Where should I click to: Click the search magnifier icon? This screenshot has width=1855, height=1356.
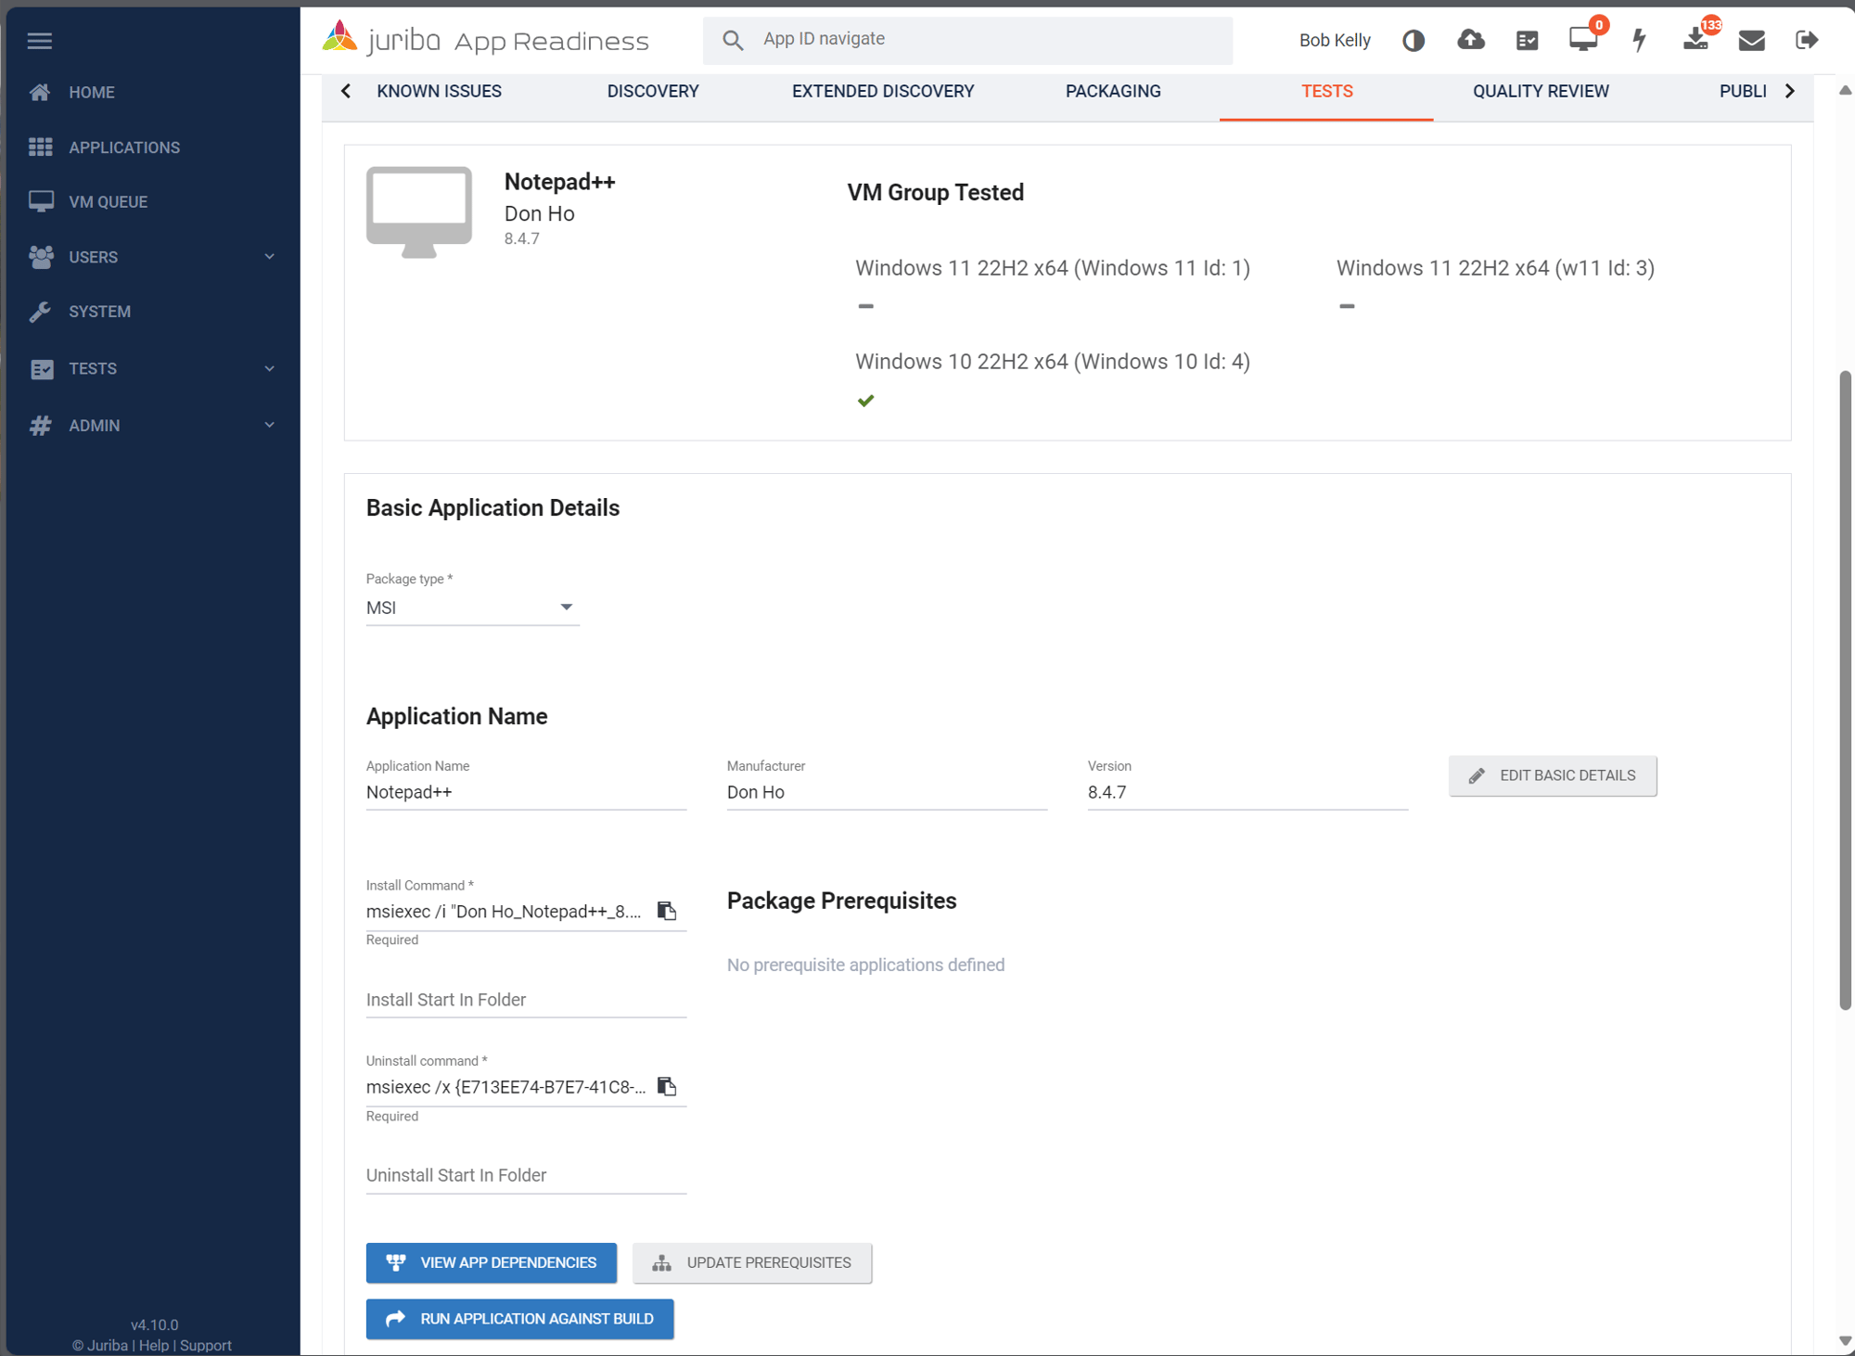click(x=733, y=40)
